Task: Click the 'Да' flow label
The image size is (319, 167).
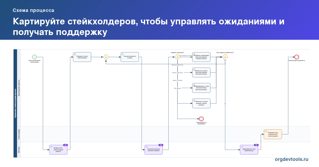Action: (225, 104)
